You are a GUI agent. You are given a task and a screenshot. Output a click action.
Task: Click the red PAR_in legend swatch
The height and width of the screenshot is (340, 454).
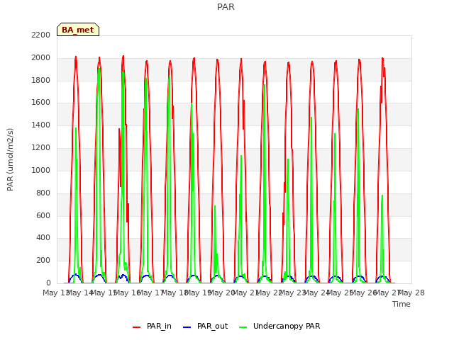coord(136,327)
